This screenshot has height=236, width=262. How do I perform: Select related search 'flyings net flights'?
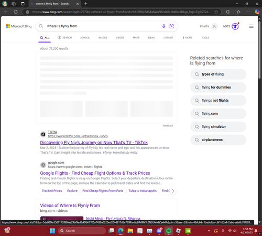[x=218, y=101]
